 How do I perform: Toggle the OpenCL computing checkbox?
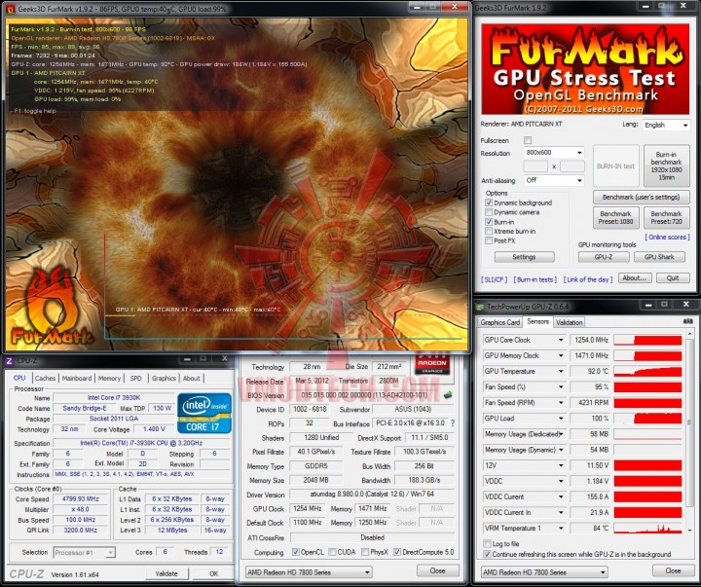point(296,552)
